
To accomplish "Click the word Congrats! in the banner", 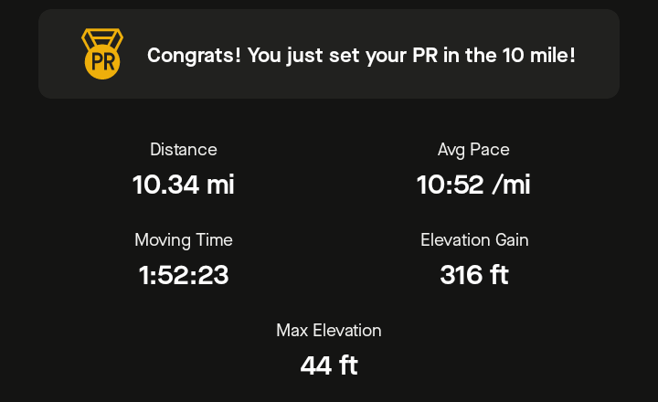I will pyautogui.click(x=194, y=56).
